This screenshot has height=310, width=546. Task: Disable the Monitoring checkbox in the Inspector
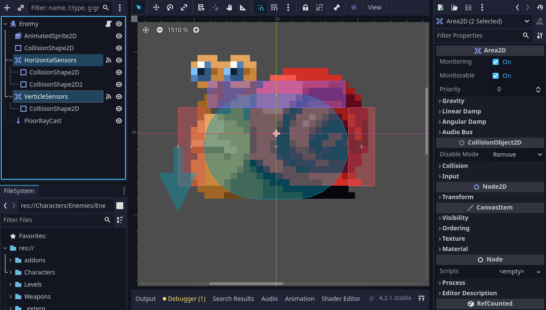(x=495, y=61)
